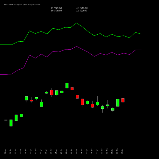Select the high value H: 830.00
Screen dimensions: 159x159
tap(82, 8)
